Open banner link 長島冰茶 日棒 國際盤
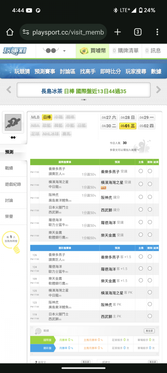Viewport: 167px width, 373px height. click(x=84, y=91)
